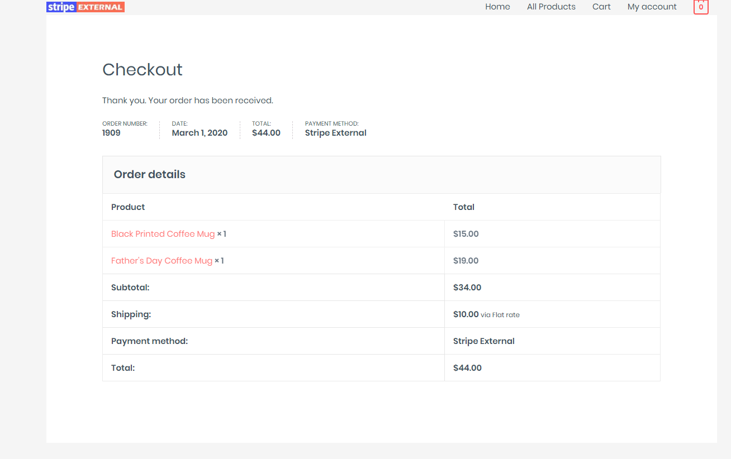Viewport: 731px width, 459px height.
Task: Open the Father's Day Coffee Mug link
Action: [x=162, y=261]
